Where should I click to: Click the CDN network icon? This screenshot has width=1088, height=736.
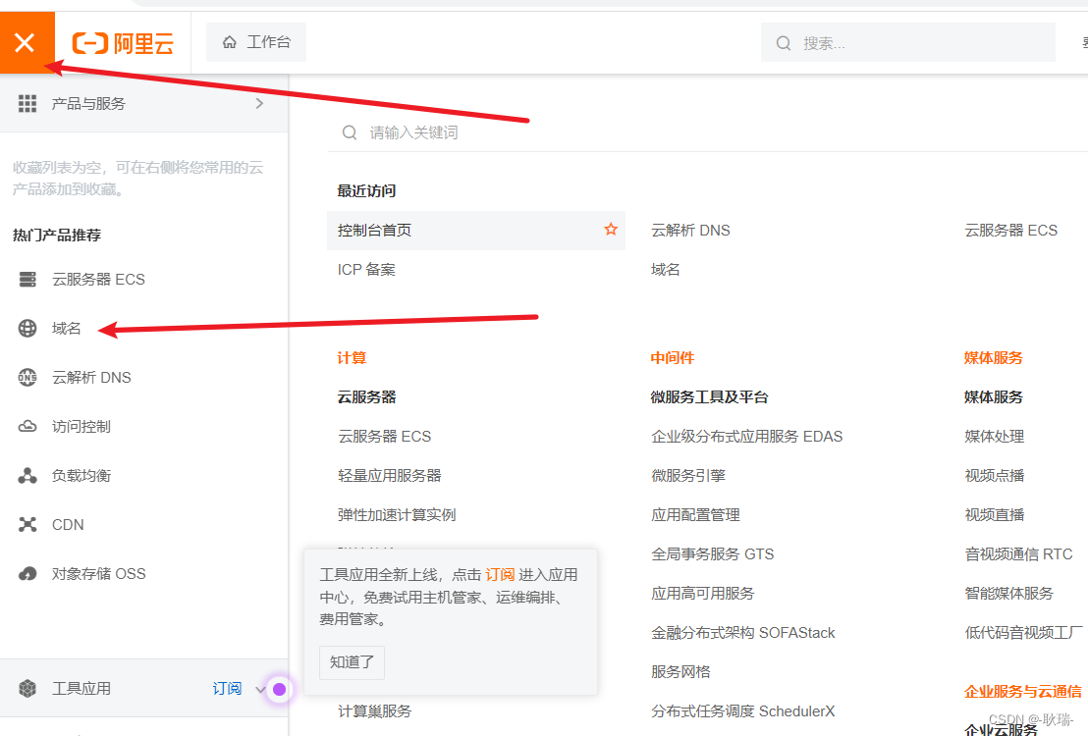click(27, 524)
